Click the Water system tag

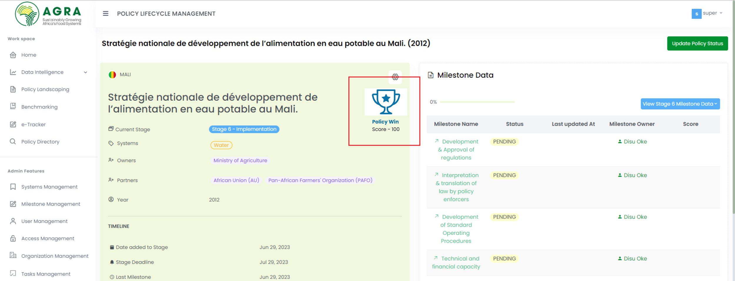221,145
